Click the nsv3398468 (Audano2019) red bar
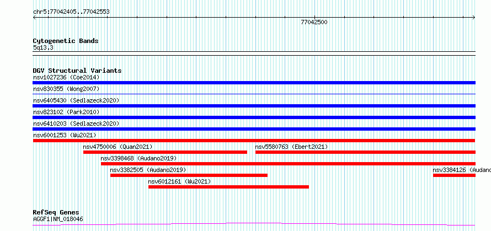Viewport: 491px width, 231px height. coord(288,164)
